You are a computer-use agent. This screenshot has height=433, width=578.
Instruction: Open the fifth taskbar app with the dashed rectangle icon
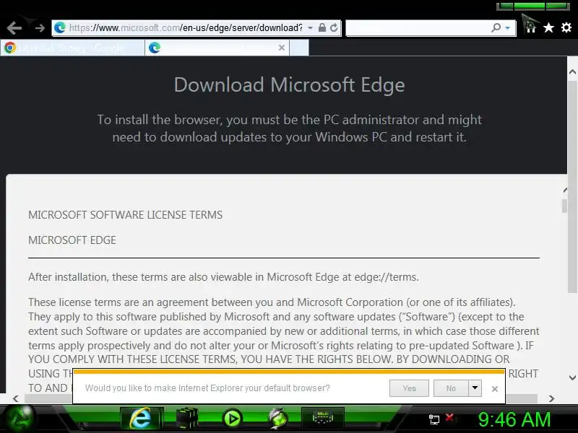323,419
